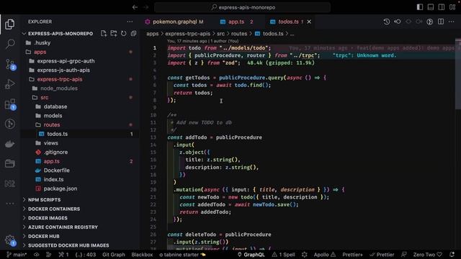461x259 pixels.
Task: Open notifications bell in status bar
Action: pyautogui.click(x=452, y=255)
